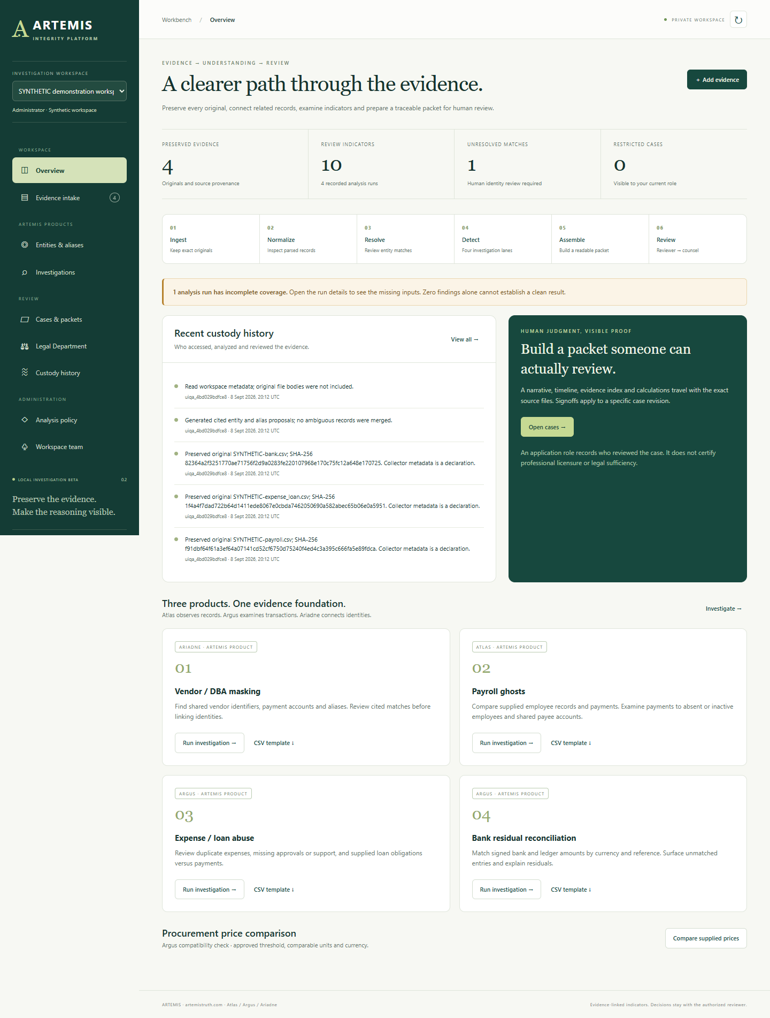Click the 'Local Investigation Beta' label

48,480
